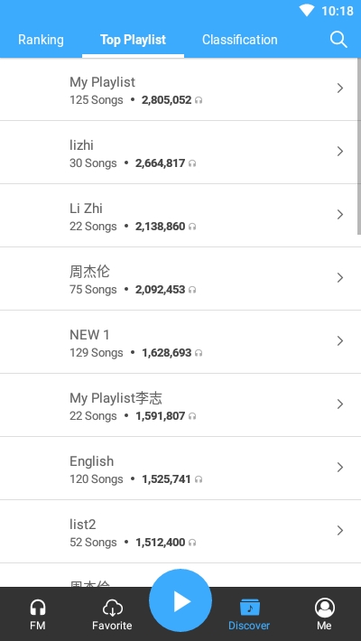Expand My Playlist with its chevron arrow
The image size is (361, 641).
[x=339, y=88]
